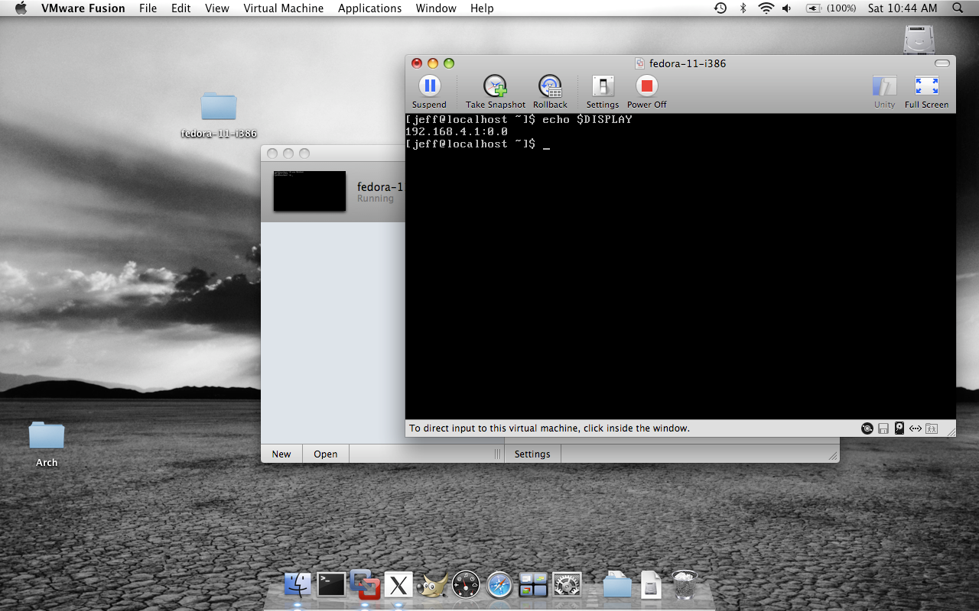Open the Virtual Machine menu

pos(284,8)
